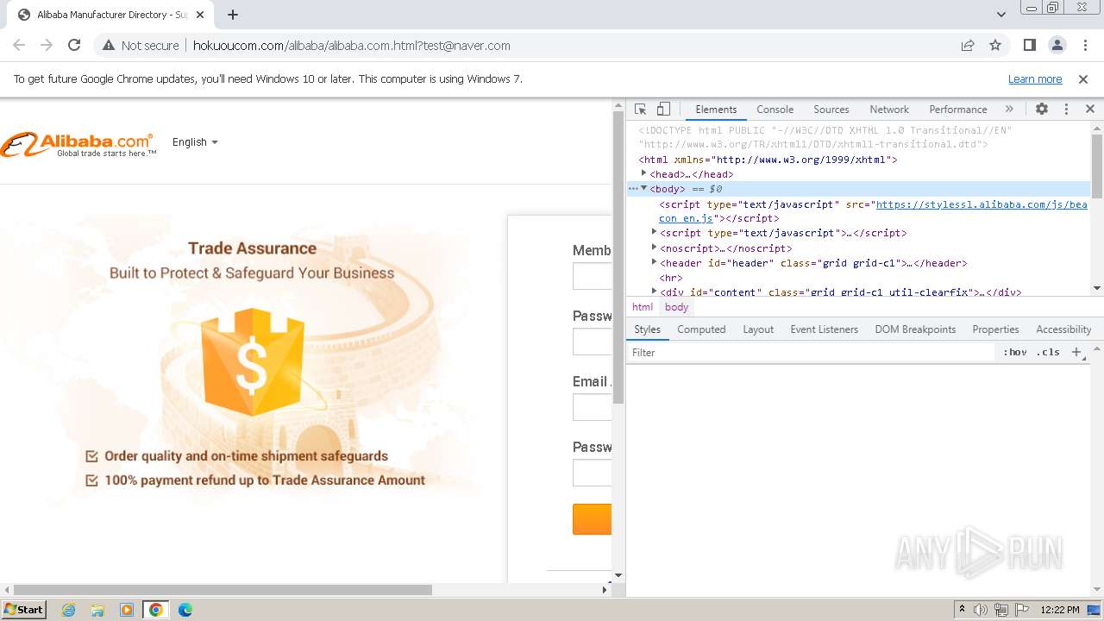Select body in the breadcrumb bar
This screenshot has width=1104, height=621.
point(677,307)
